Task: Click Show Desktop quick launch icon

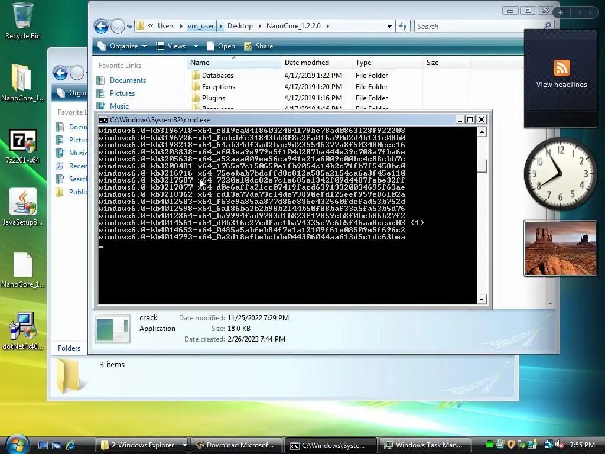Action: click(43, 445)
